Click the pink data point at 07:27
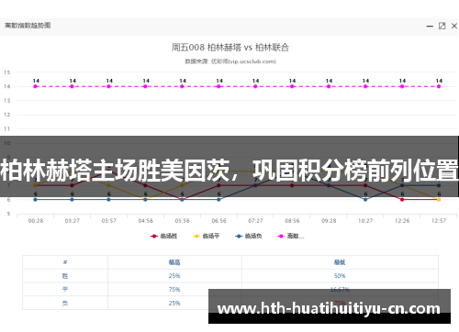Screen dimensions: 459x332 (255, 86)
